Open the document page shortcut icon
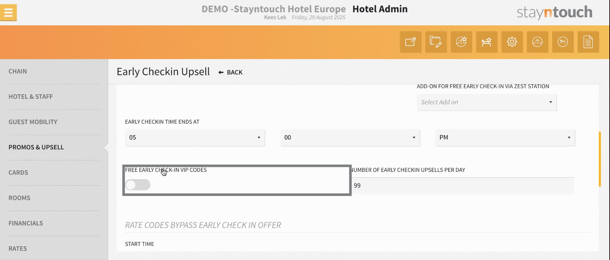 588,42
